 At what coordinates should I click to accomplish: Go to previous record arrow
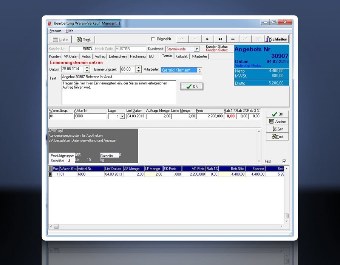coord(195,39)
